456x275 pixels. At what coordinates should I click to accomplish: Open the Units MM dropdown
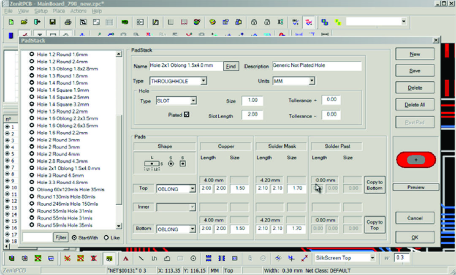[312, 81]
